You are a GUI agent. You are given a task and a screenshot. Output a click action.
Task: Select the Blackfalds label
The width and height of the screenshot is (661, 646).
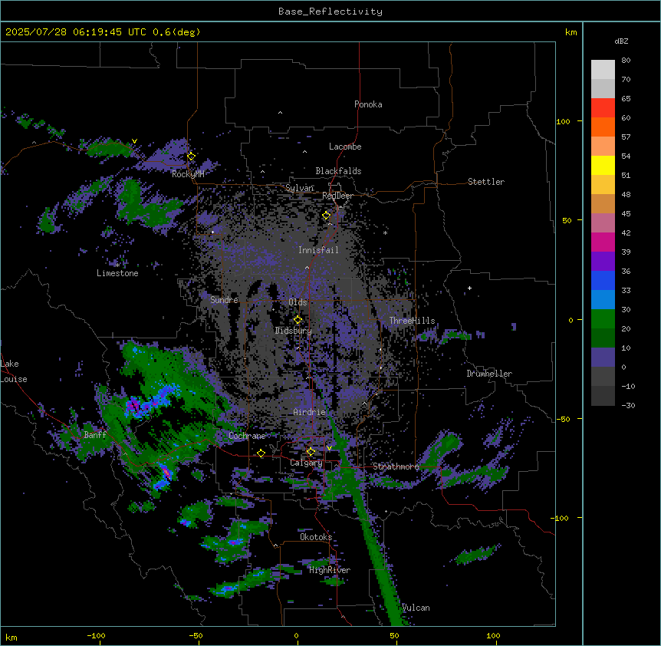tap(338, 171)
